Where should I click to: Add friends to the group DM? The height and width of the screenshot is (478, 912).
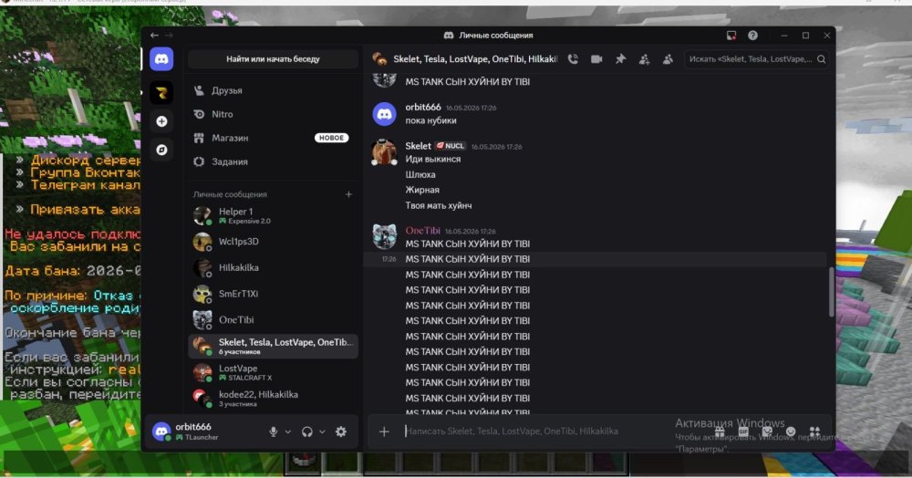click(x=644, y=58)
